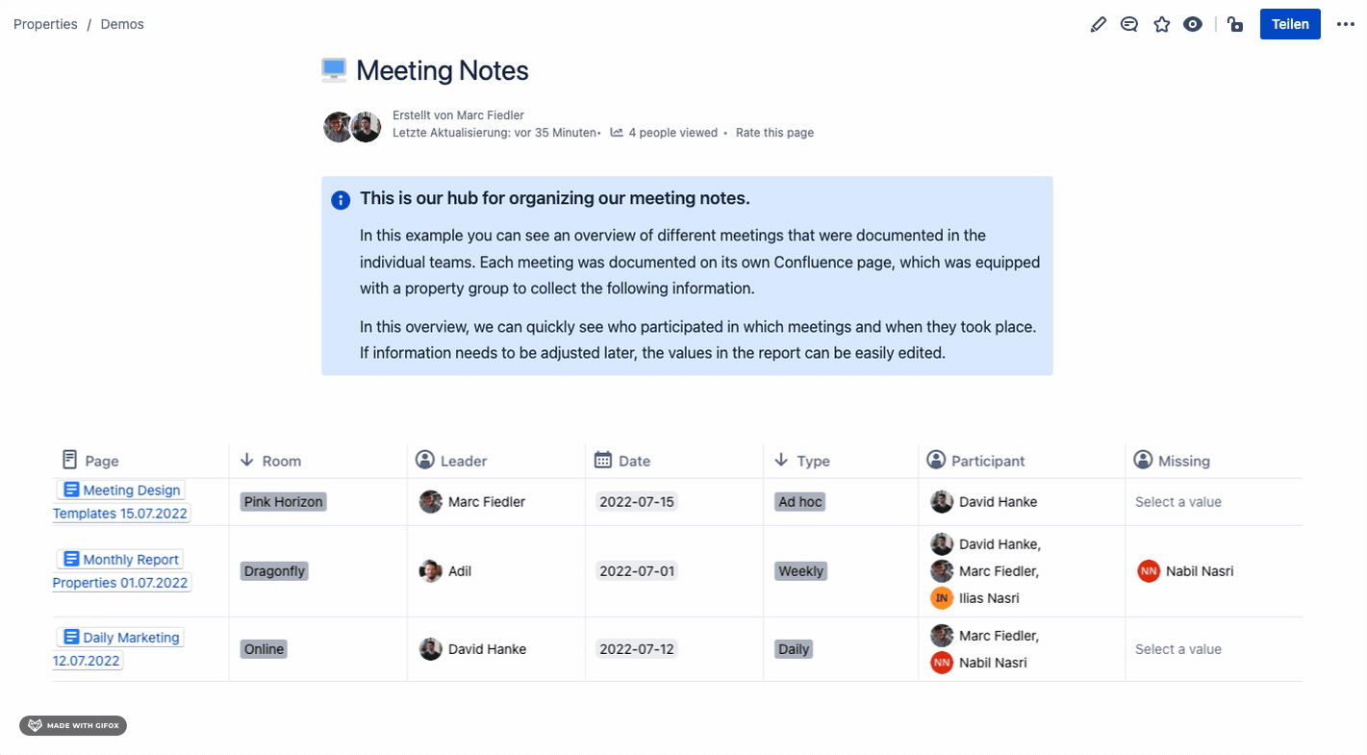
Task: Open the Demos breadcrumb item
Action: 121,23
